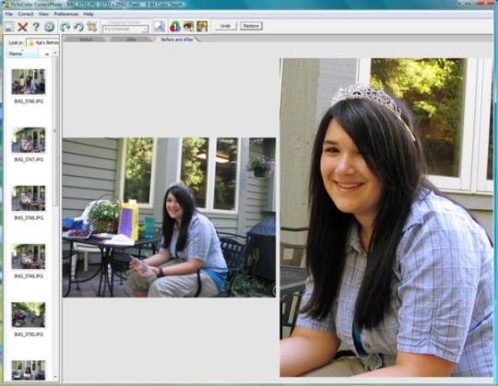This screenshot has width=498, height=386.
Task: Open help with the question mark icon
Action: coord(36,27)
